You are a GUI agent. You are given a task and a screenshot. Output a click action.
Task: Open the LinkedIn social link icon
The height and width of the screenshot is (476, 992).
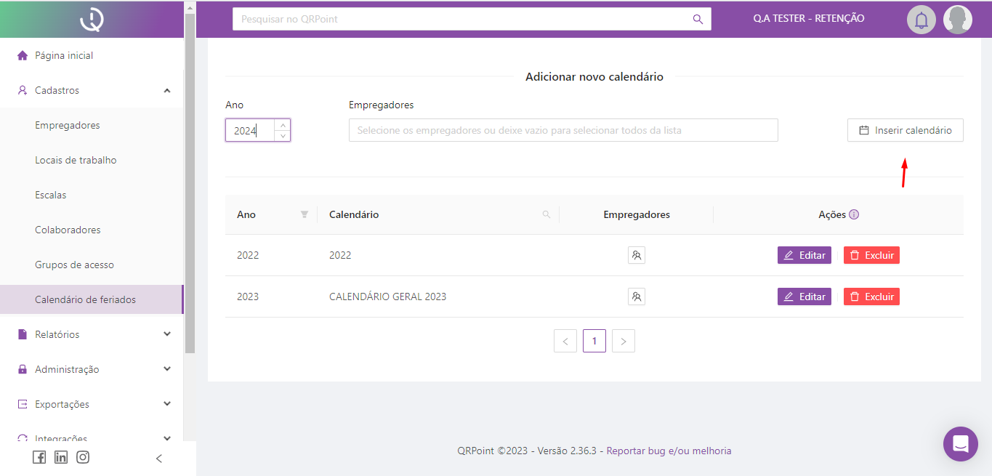tap(61, 457)
